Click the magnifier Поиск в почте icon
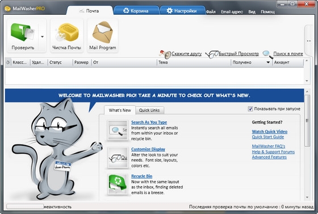Viewport: 318px width, 214px height. 268,54
